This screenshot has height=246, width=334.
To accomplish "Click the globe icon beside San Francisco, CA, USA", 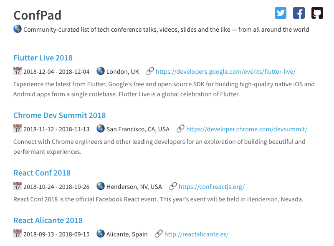I will 101,129.
